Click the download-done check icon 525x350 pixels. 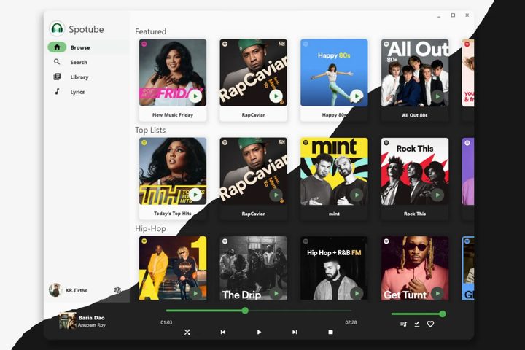[417, 324]
